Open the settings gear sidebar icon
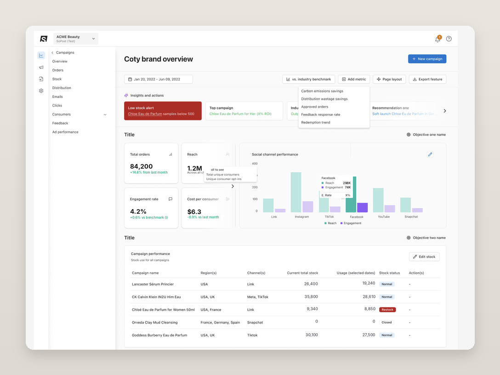500x375 pixels. (x=41, y=91)
